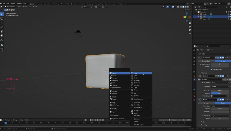This screenshot has height=131, width=231.
Task: Adjust the Bevel Amount field
Action: click(x=220, y=109)
